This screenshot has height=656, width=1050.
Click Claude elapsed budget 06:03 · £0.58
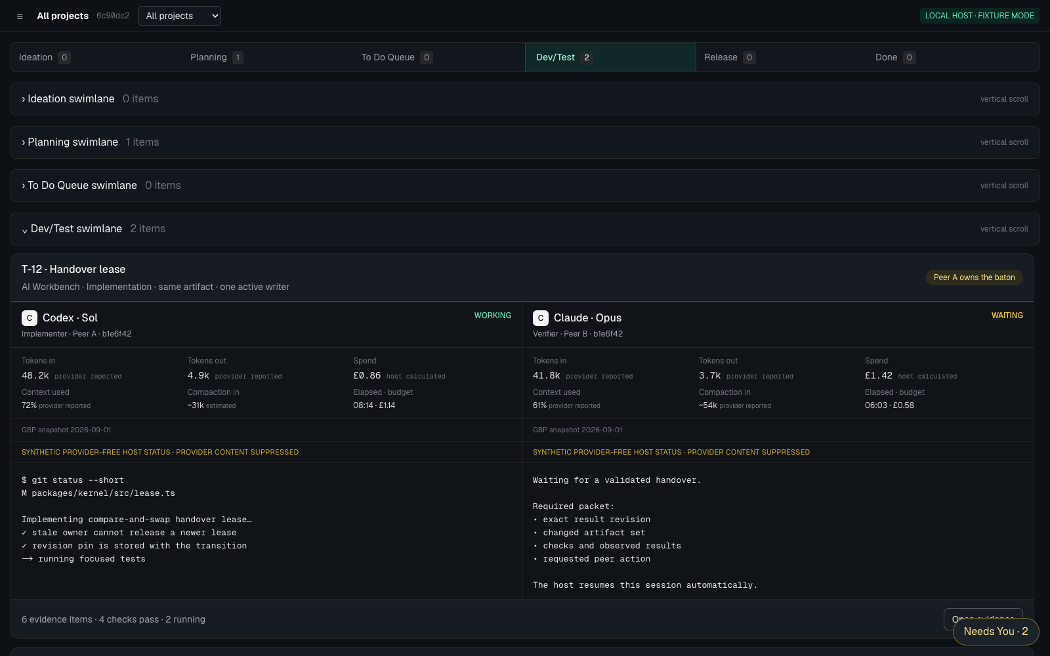(x=889, y=405)
